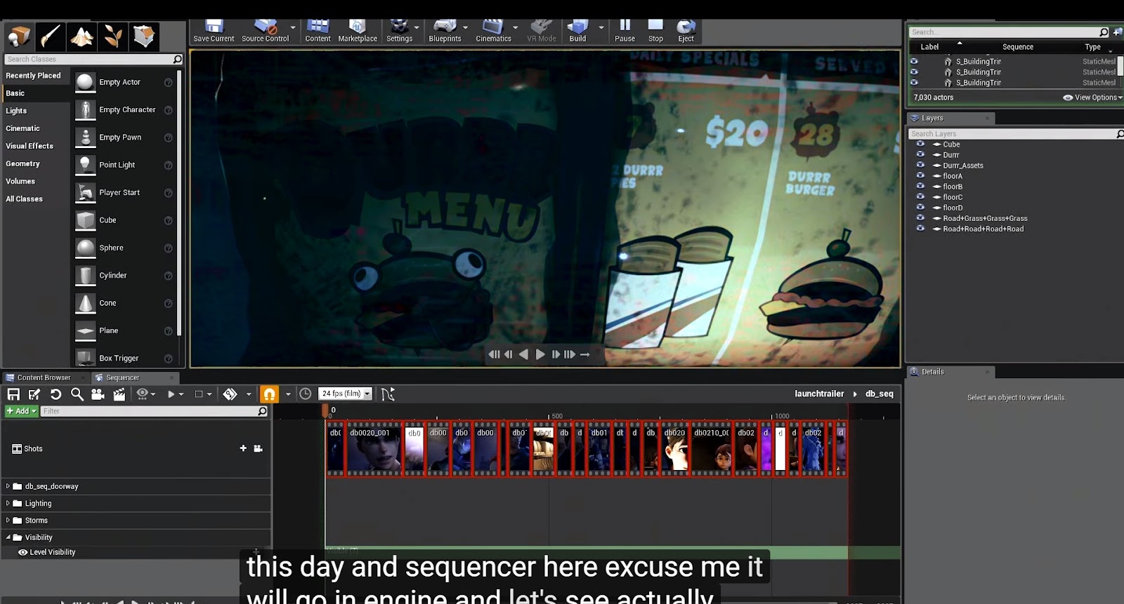Click the clock icon in Sequencer toolbar
1124x604 pixels.
pos(306,394)
